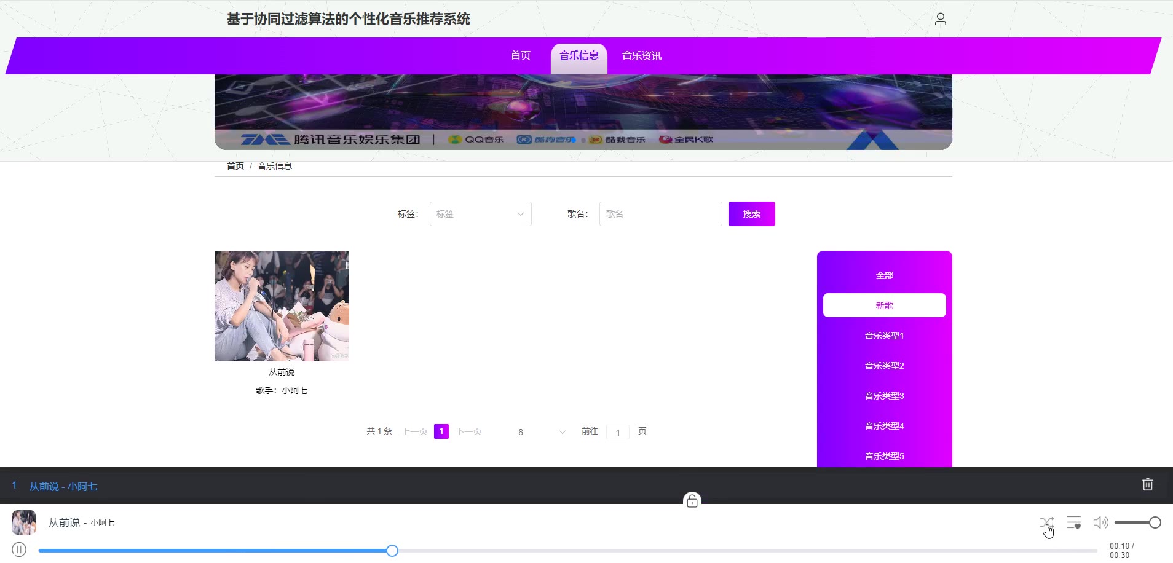Choose 音乐类型3 in the category list

885,396
